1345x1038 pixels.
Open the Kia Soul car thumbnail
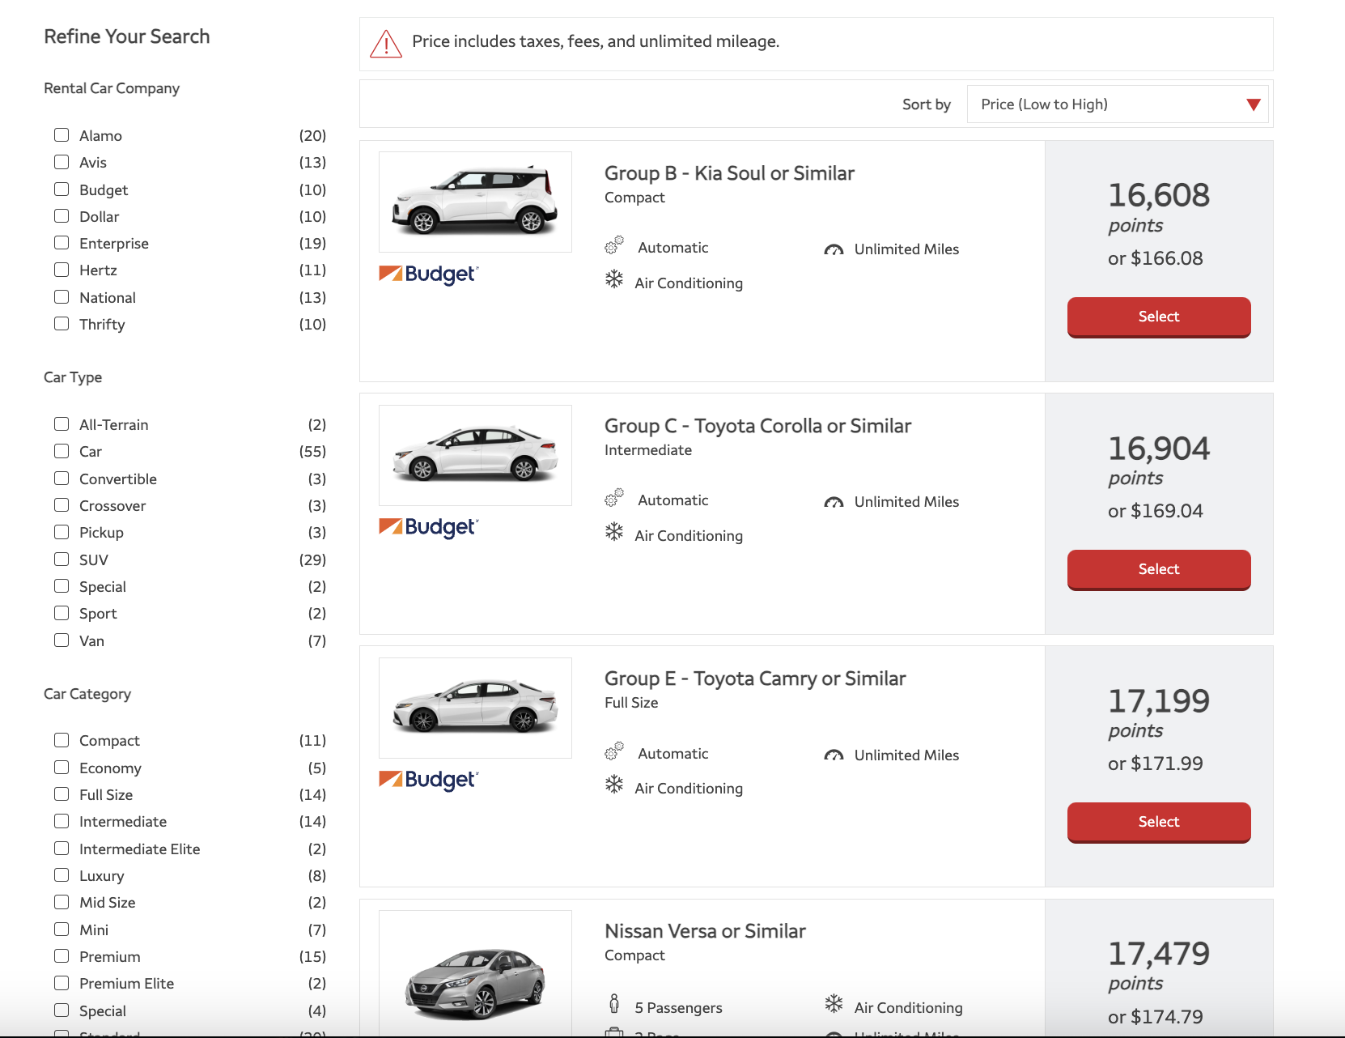click(x=475, y=202)
